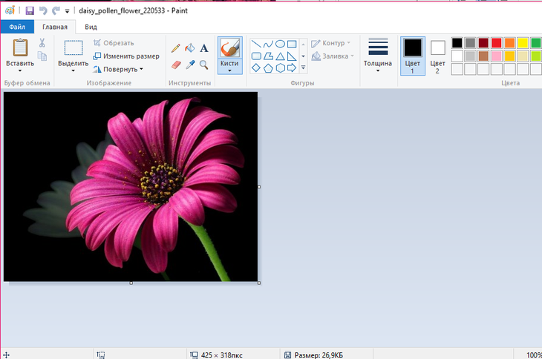542x359 pixels.
Task: Choose the oval shape in Shapes gallery
Action: 280,44
